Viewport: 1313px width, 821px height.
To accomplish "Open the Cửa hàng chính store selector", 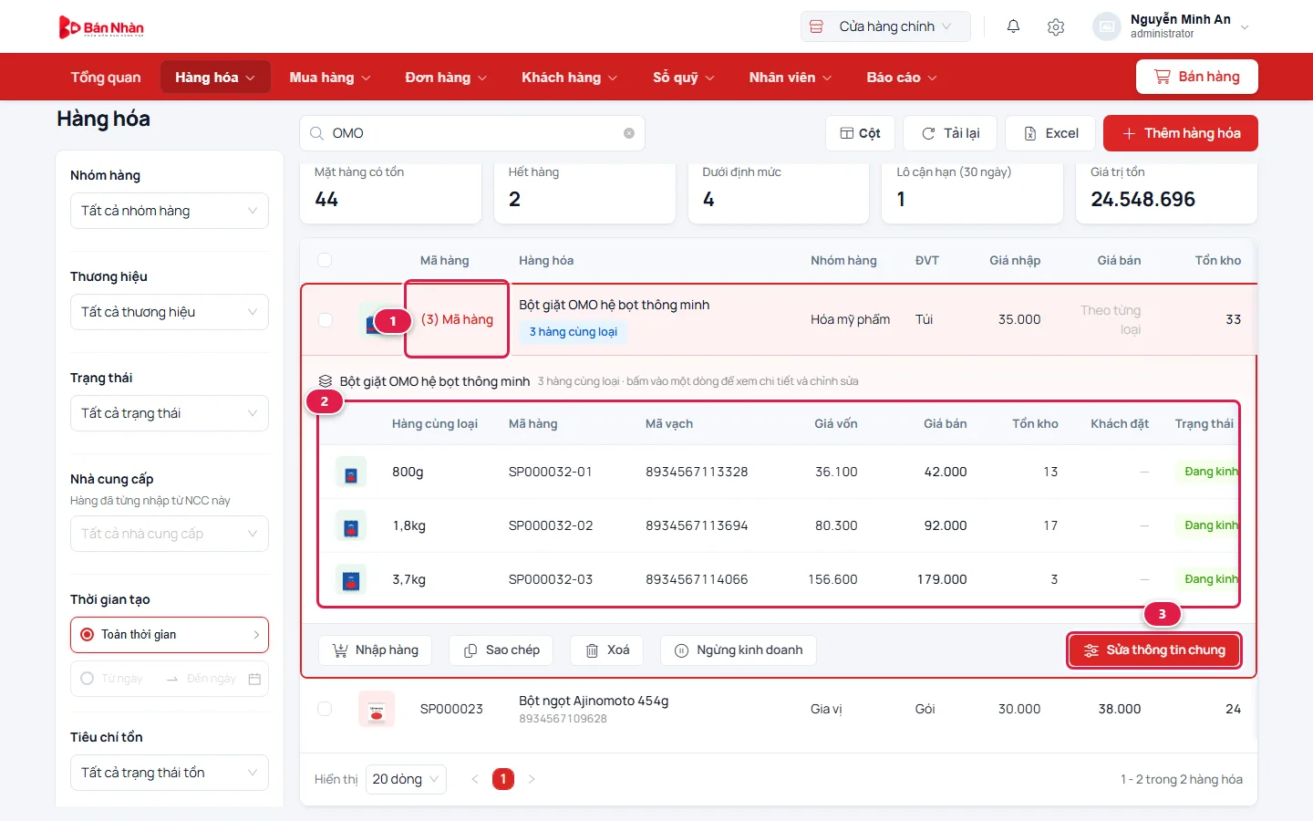I will (x=885, y=26).
